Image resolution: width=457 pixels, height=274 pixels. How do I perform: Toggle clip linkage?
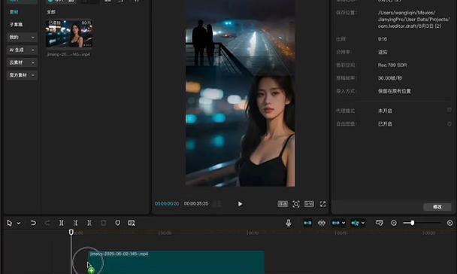[x=336, y=223]
